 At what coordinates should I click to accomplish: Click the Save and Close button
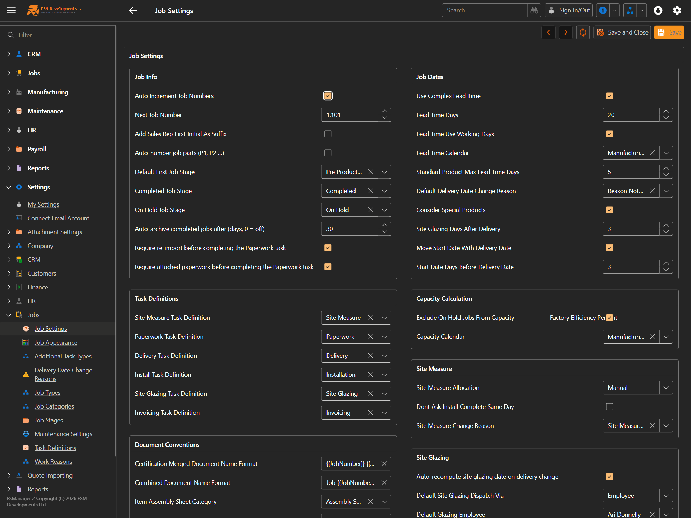click(x=622, y=32)
